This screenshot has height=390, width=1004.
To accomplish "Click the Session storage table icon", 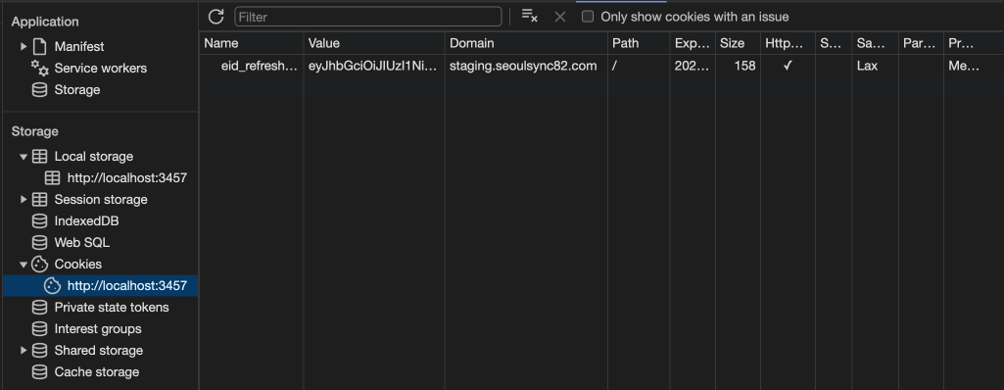I will (40, 200).
